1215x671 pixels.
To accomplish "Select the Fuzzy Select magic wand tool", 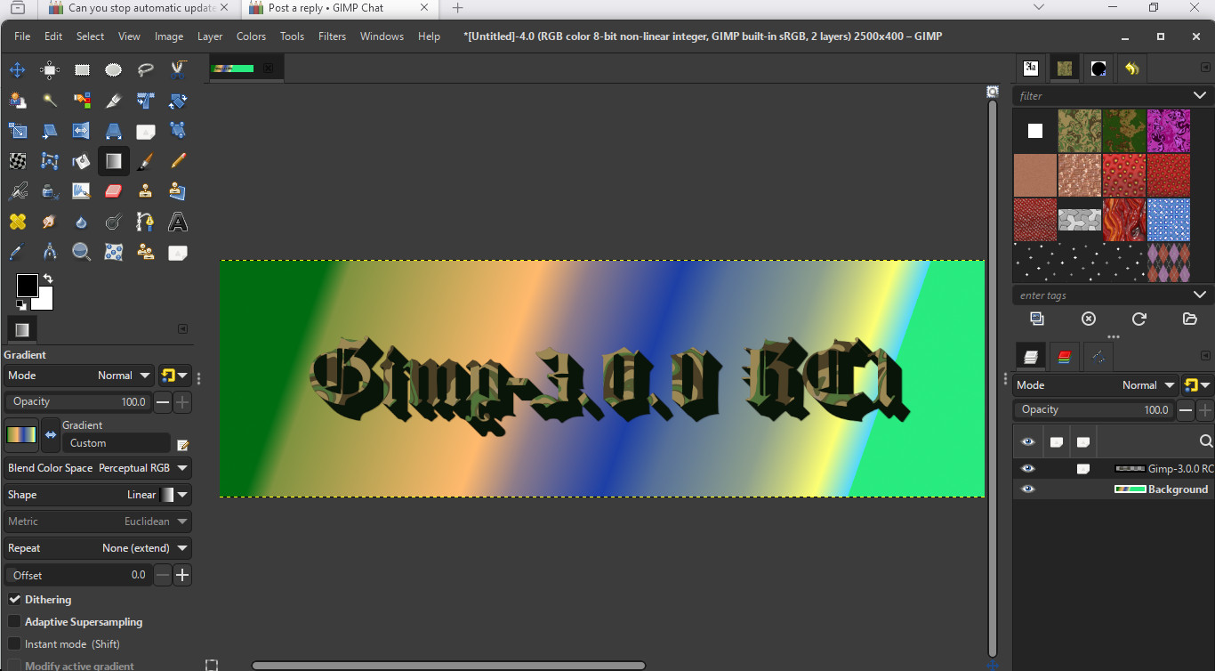I will [x=50, y=101].
